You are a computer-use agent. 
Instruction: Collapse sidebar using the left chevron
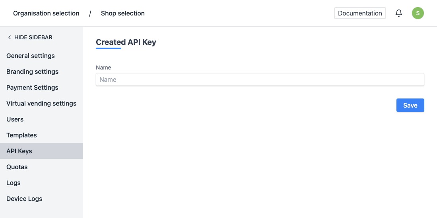[x=10, y=37]
